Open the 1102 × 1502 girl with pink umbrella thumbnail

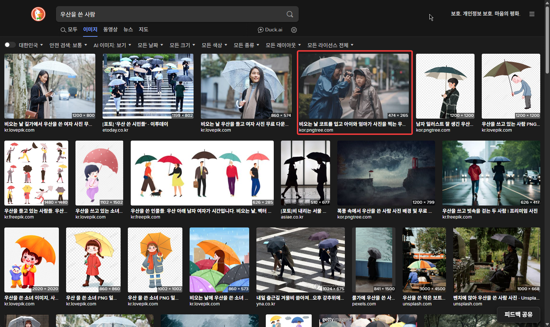tap(99, 173)
